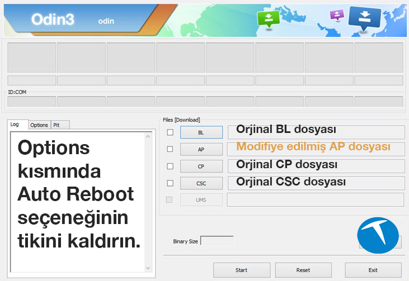Click the log scrollbar down arrow

tap(148, 268)
